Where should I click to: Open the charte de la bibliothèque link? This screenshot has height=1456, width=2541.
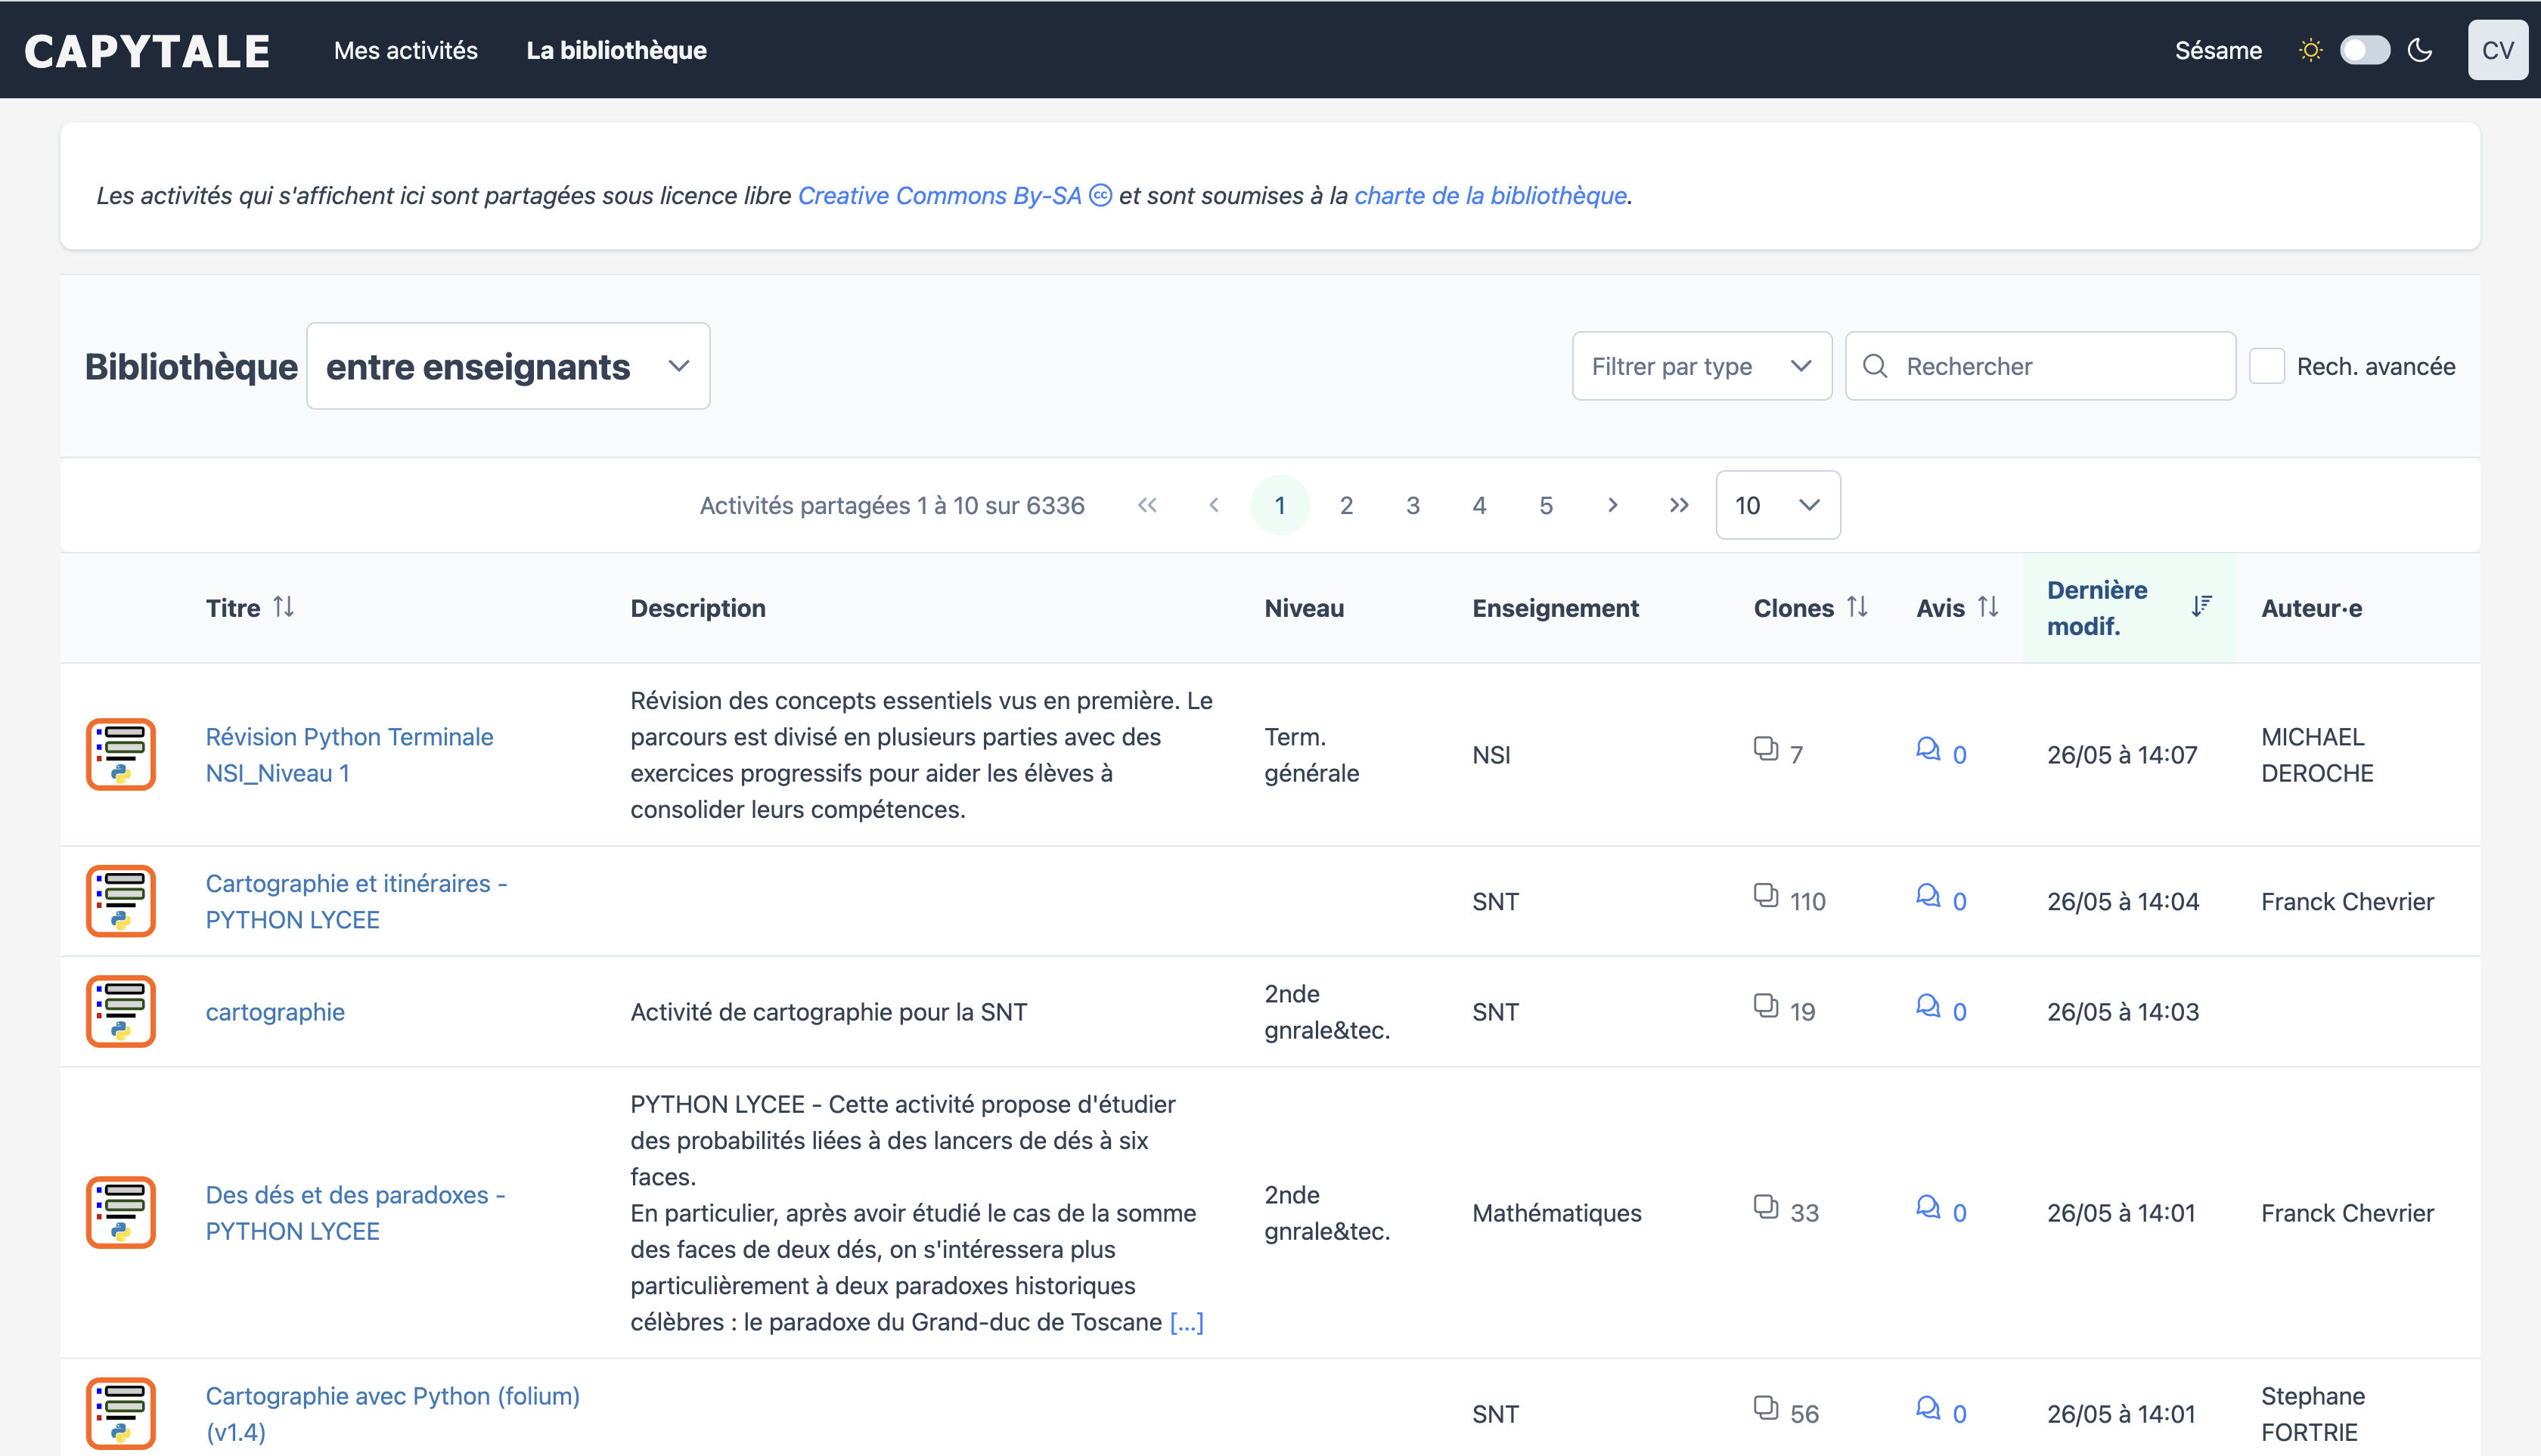(1490, 195)
